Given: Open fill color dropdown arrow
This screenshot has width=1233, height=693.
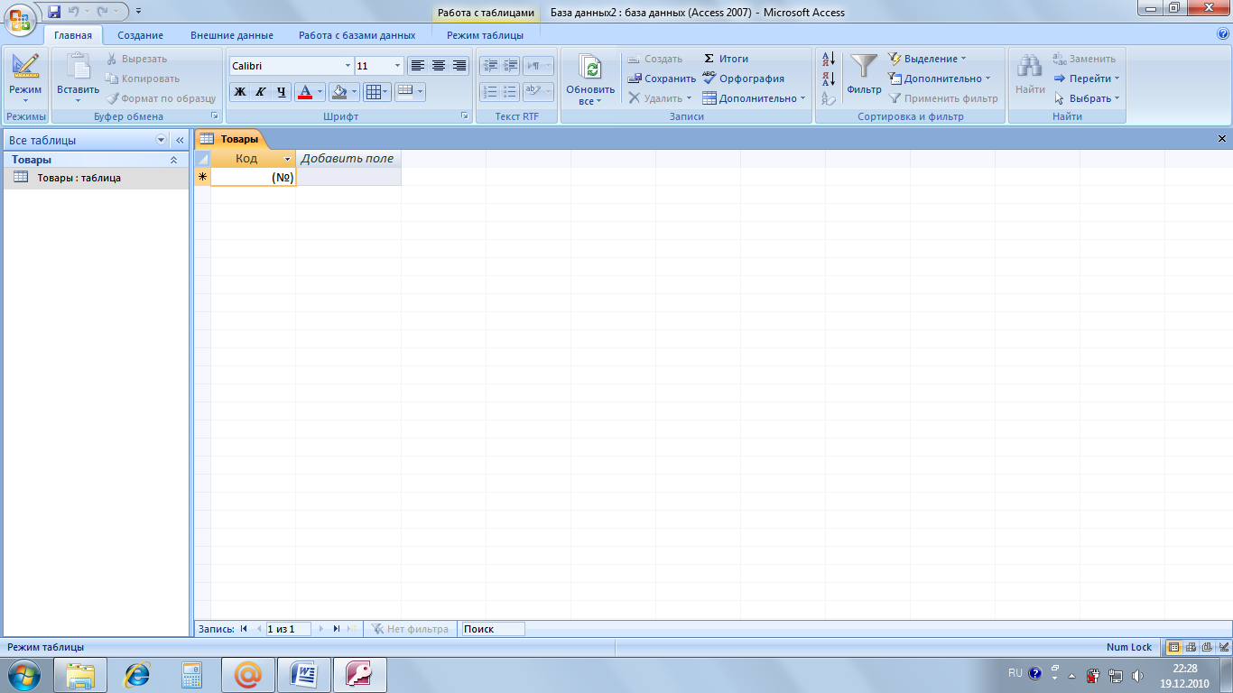Looking at the screenshot, I should pos(355,92).
